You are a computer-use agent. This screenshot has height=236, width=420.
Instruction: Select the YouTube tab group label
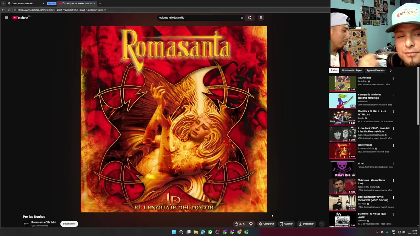52,3
